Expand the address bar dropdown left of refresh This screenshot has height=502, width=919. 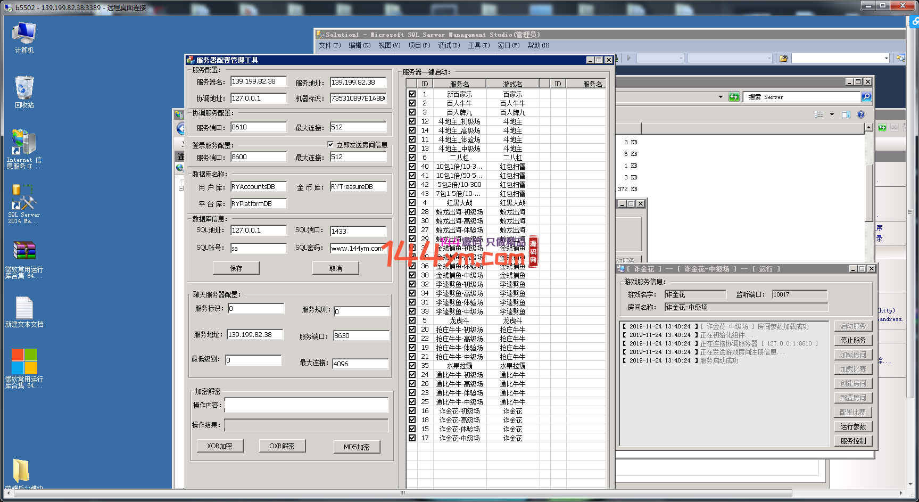pyautogui.click(x=721, y=97)
